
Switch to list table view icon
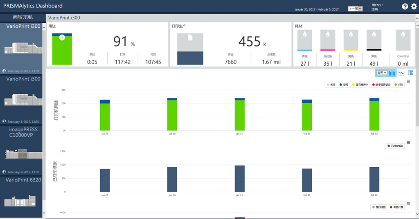[411, 73]
